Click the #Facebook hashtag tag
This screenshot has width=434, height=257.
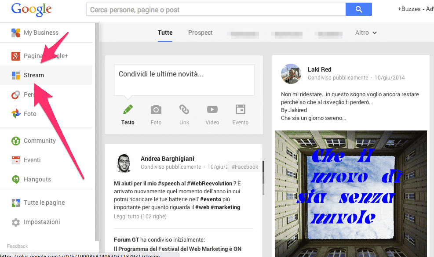point(245,167)
